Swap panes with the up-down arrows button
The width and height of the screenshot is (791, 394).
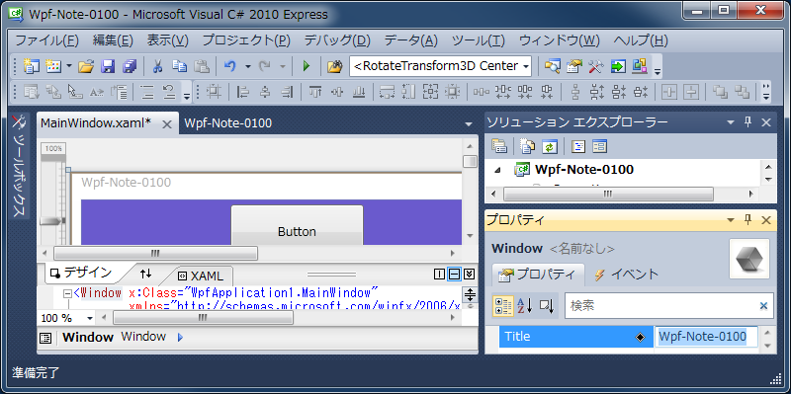tap(145, 274)
